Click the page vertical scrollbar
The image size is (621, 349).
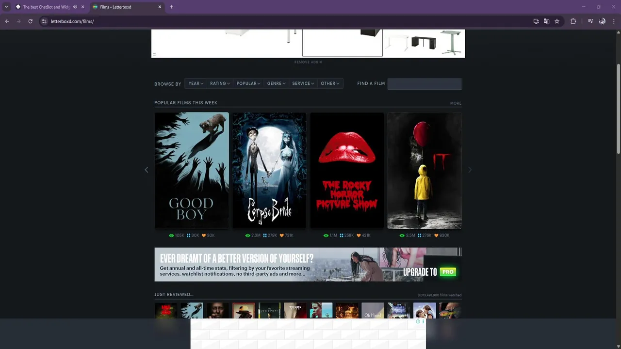tap(619, 109)
